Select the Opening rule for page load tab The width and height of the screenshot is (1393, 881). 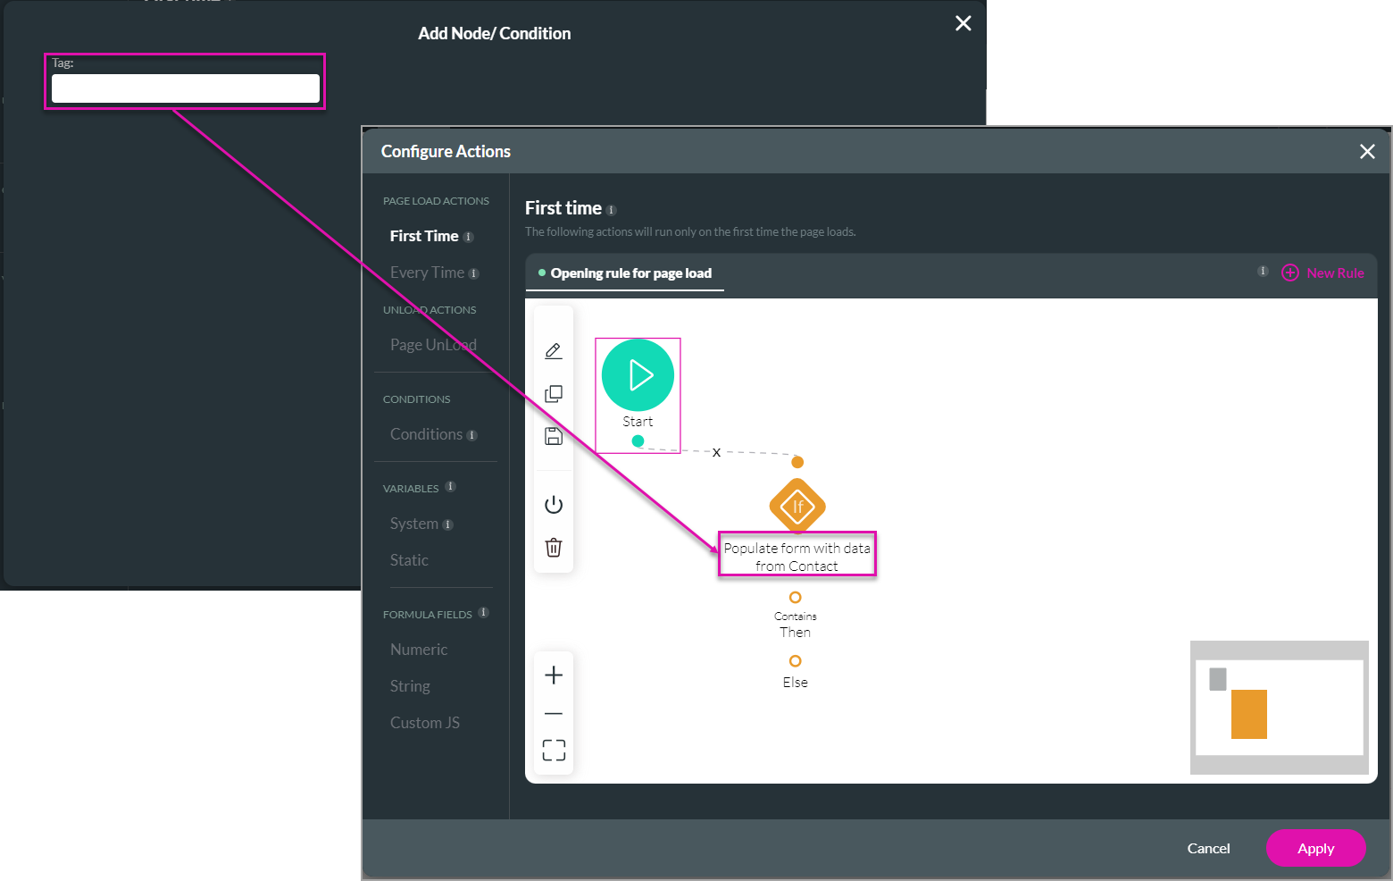(x=625, y=273)
